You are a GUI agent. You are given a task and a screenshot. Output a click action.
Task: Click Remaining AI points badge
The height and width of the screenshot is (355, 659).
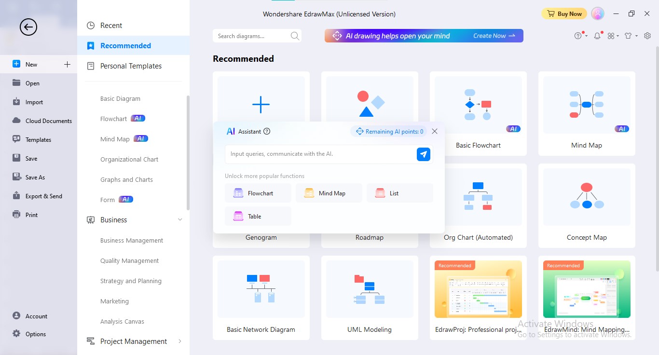click(x=389, y=131)
